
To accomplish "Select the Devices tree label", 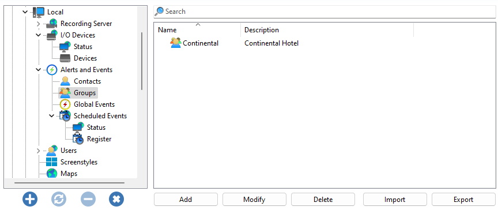I will [x=85, y=58].
